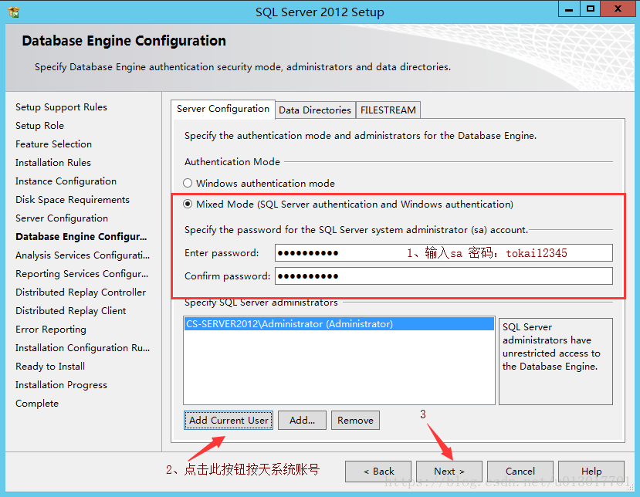Click the Enter password field
Viewport: 640px width, 497px height.
coord(444,252)
